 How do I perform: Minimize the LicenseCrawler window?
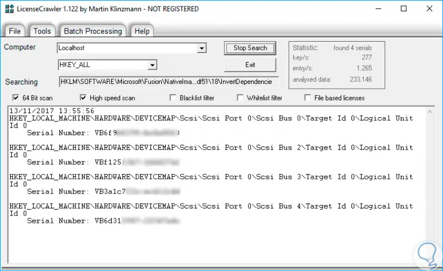375,9
